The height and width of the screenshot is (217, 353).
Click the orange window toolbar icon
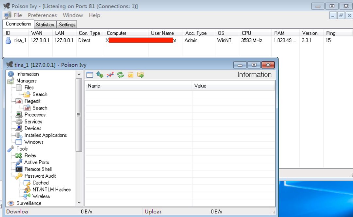click(130, 75)
